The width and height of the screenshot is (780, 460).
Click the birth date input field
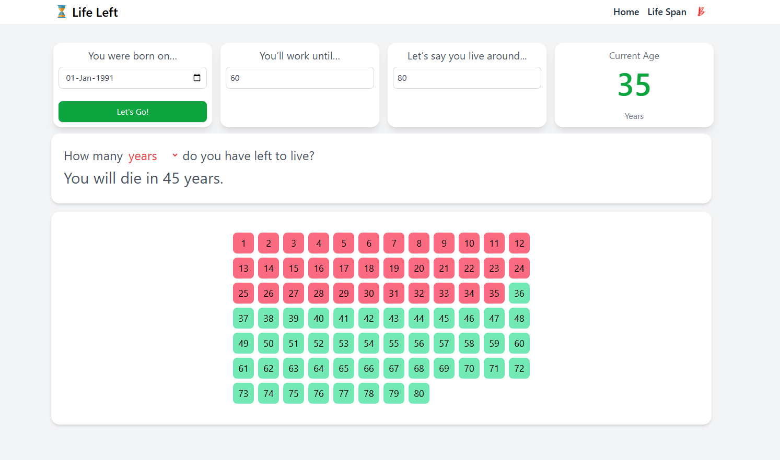click(125, 78)
